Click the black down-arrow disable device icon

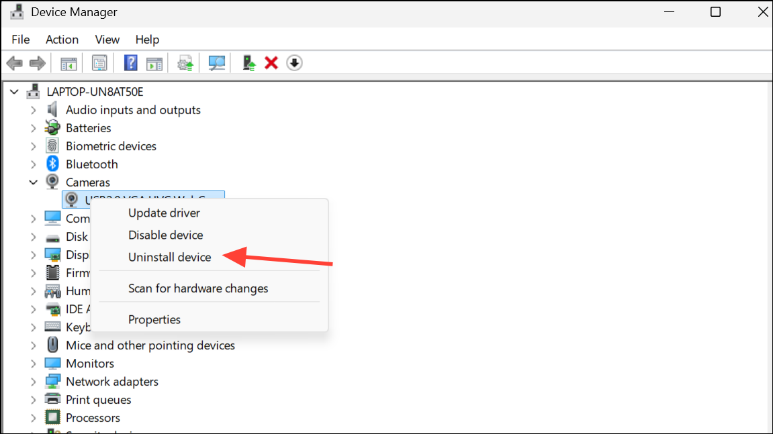294,63
